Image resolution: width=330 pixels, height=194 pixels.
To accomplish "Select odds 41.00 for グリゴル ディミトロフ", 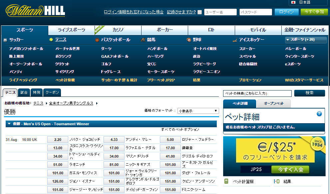I will [x=170, y=156].
